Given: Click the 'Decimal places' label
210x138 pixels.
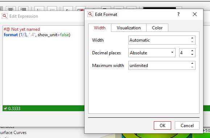Looking at the screenshot, I should (x=107, y=53).
